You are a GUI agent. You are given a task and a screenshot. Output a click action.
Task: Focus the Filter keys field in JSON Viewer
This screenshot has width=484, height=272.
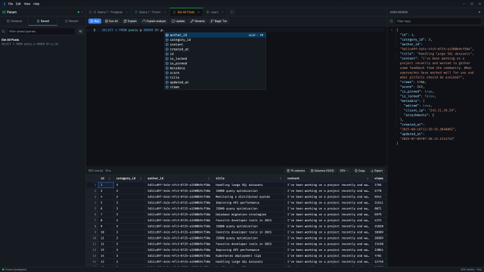[438, 21]
